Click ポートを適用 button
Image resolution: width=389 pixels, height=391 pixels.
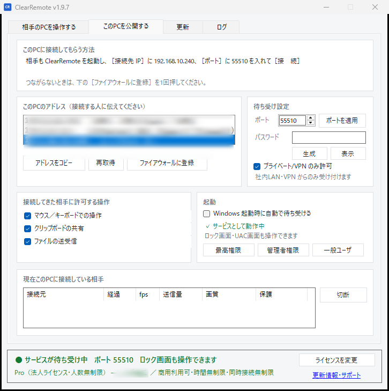tap(342, 121)
